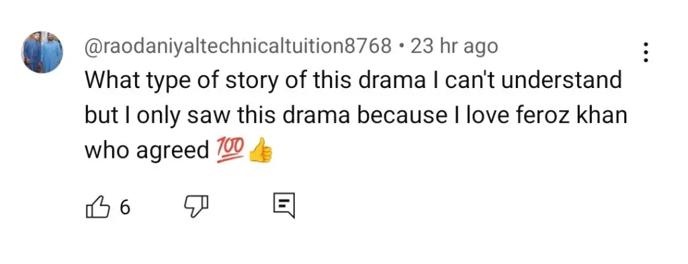Image resolution: width=688 pixels, height=264 pixels.
Task: Click 'but I only saw' text
Action: 157,117
